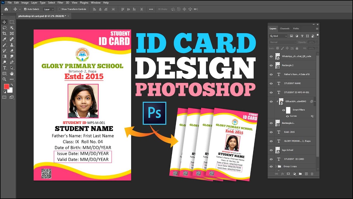Select the Pen tool
Viewport: 353px width, 199px height.
(12, 62)
